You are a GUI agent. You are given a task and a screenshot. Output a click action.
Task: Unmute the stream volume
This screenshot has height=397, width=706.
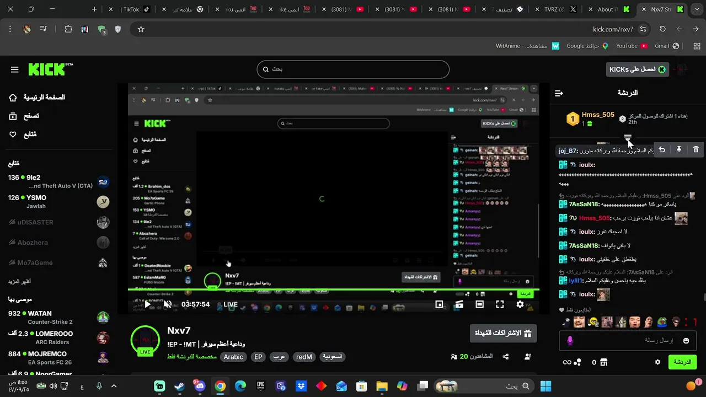tap(168, 304)
